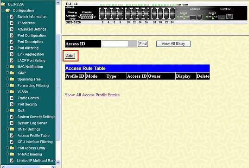Expand the VLANs tree node
Screen dimensions: 249x168
coord(7,92)
